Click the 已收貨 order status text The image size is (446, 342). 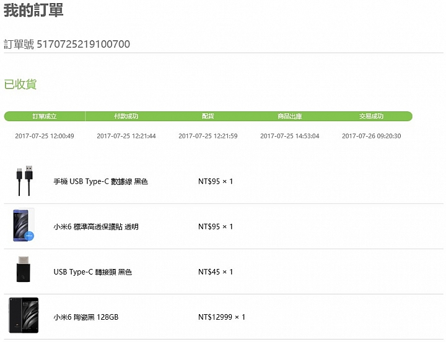tap(20, 84)
